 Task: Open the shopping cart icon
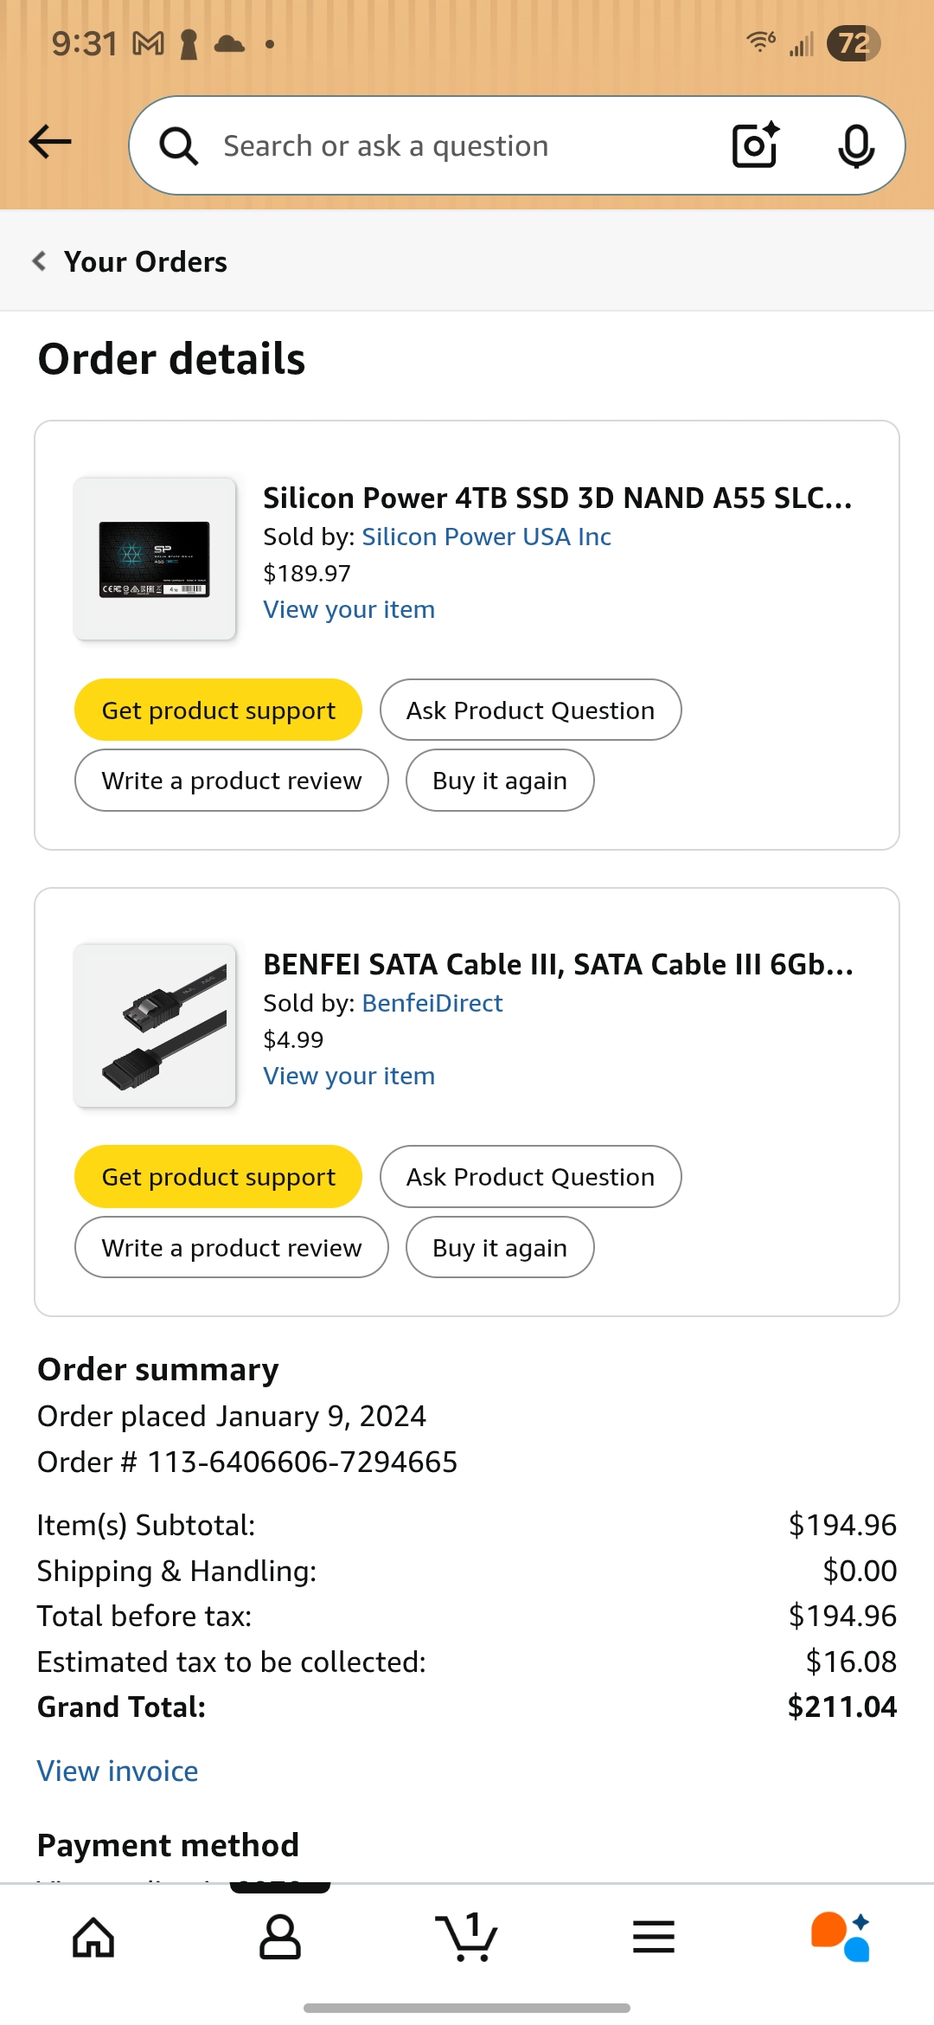(467, 1937)
